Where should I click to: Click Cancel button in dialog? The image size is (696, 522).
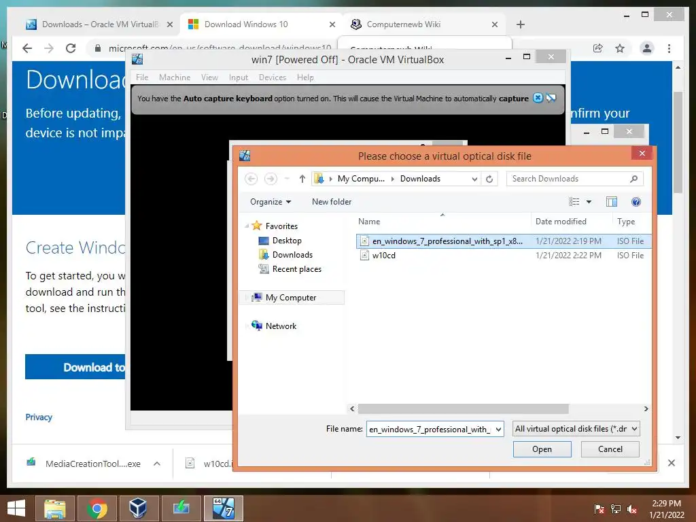click(610, 449)
